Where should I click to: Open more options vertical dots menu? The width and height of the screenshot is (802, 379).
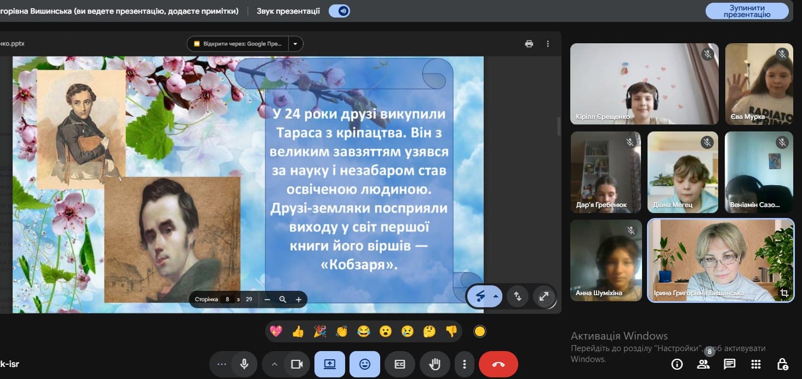coord(465,364)
